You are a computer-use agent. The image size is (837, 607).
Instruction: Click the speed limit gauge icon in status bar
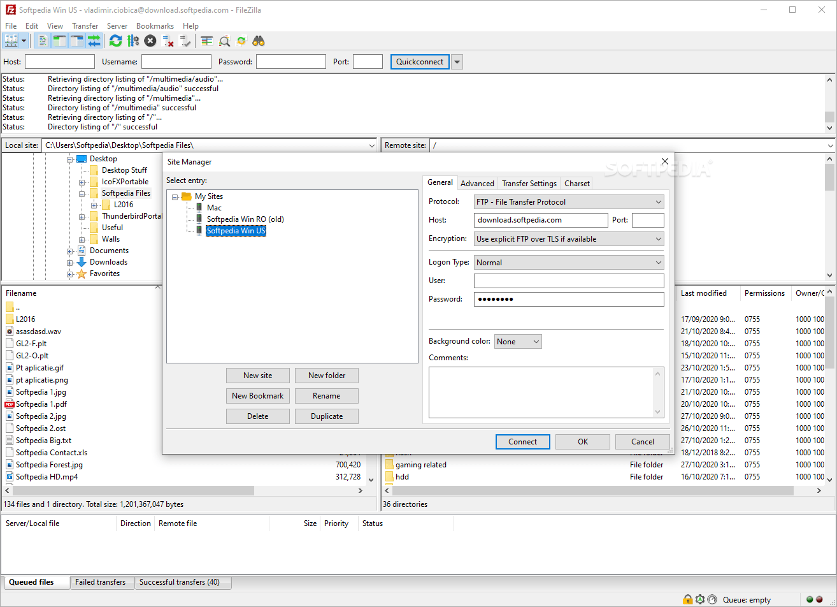pyautogui.click(x=712, y=599)
